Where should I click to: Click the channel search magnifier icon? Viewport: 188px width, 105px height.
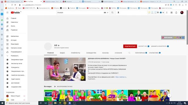tap(129, 53)
